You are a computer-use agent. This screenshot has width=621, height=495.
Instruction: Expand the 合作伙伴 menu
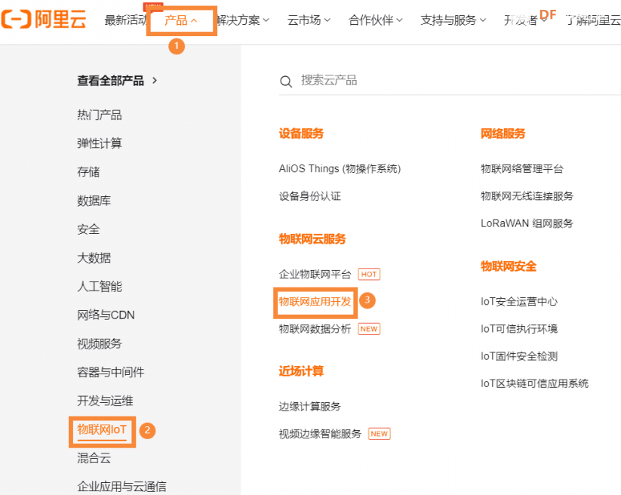click(x=376, y=20)
